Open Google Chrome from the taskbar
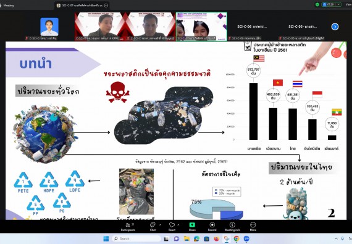352x244 pixels. pyautogui.click(x=236, y=239)
